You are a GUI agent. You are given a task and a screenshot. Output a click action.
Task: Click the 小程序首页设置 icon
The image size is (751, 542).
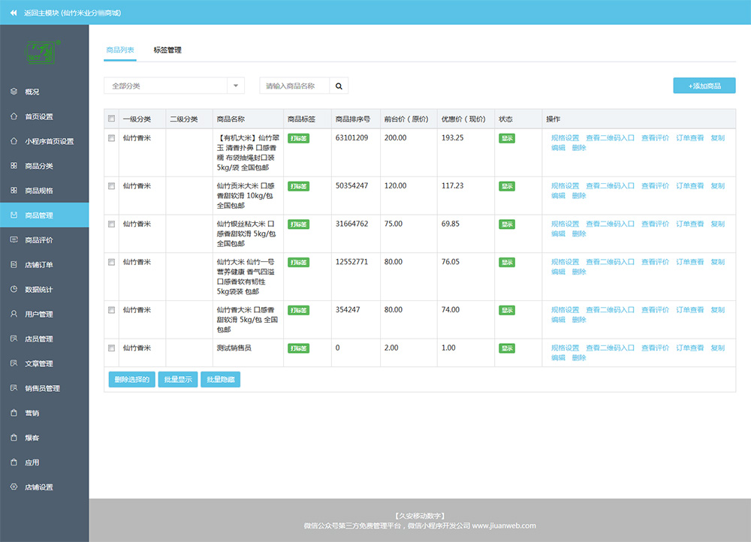click(14, 141)
